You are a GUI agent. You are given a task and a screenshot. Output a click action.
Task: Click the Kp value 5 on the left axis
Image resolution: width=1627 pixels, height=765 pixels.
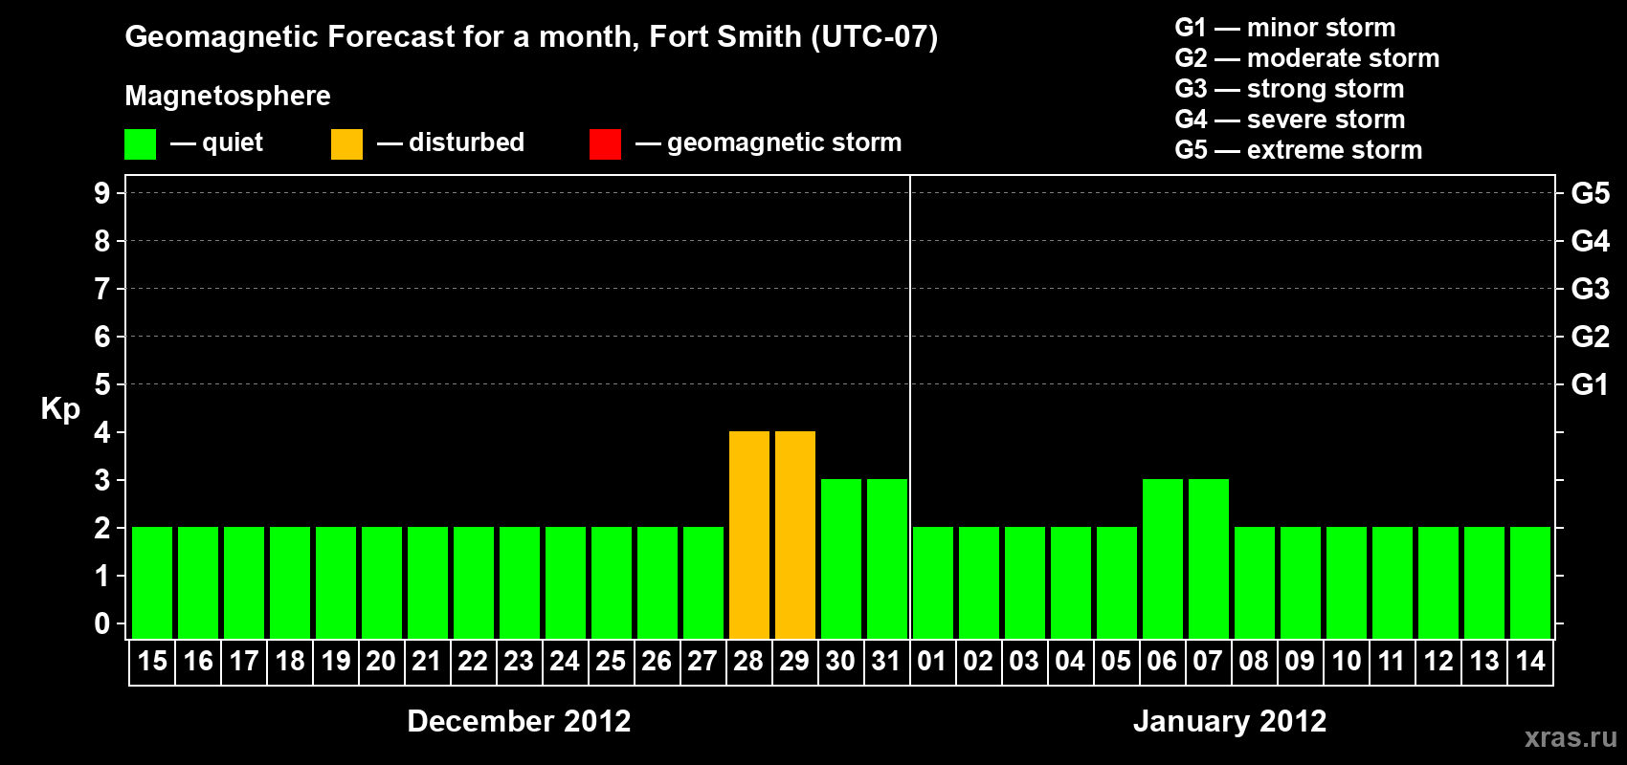click(x=102, y=384)
